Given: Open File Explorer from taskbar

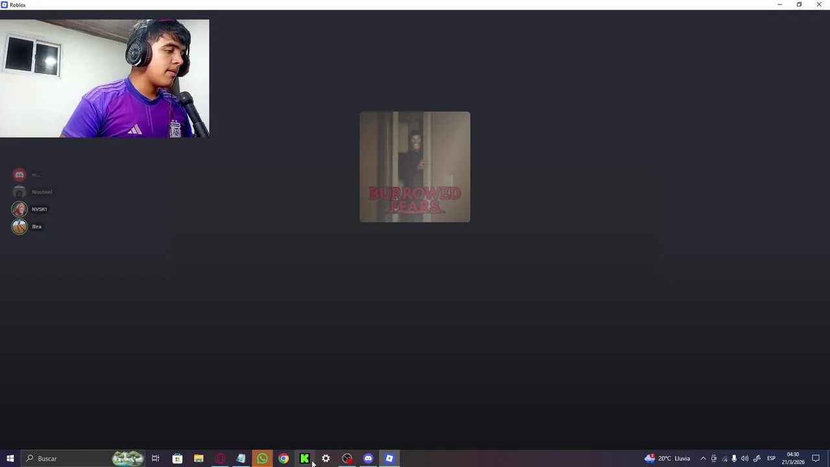Looking at the screenshot, I should (198, 459).
